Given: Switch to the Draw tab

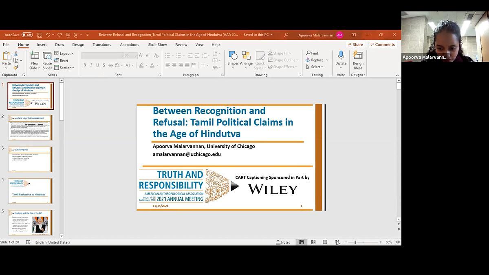Looking at the screenshot, I should tap(59, 44).
